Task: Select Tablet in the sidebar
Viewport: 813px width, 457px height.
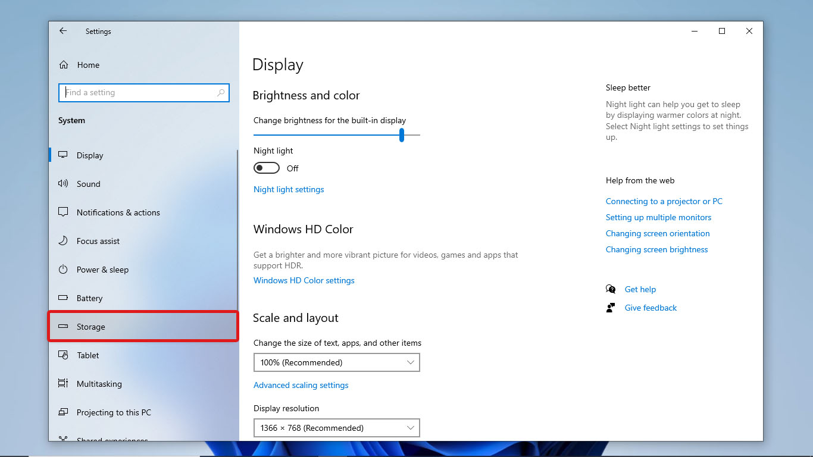Action: (x=143, y=355)
